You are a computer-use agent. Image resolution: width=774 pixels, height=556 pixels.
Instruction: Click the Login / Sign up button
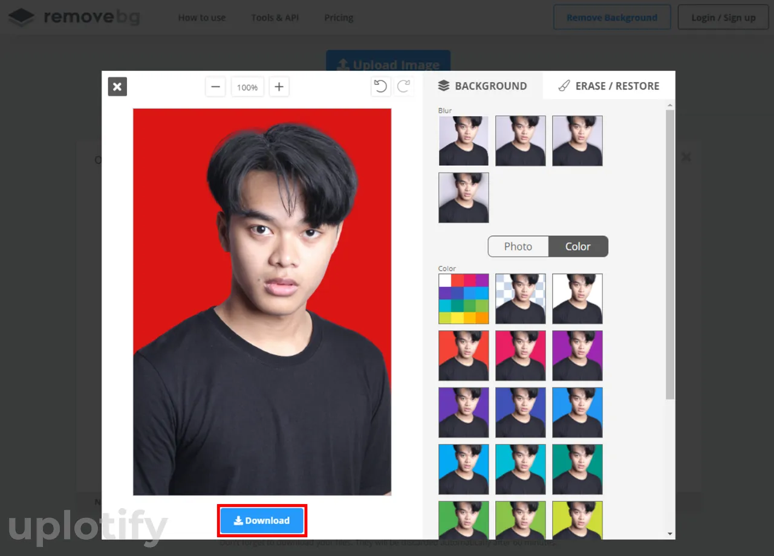point(723,18)
